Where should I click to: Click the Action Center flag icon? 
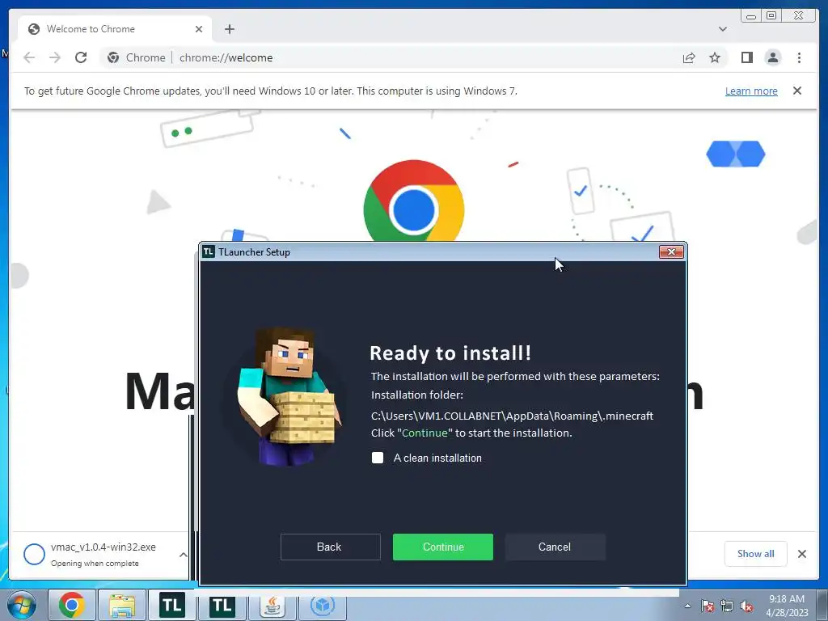(x=708, y=606)
